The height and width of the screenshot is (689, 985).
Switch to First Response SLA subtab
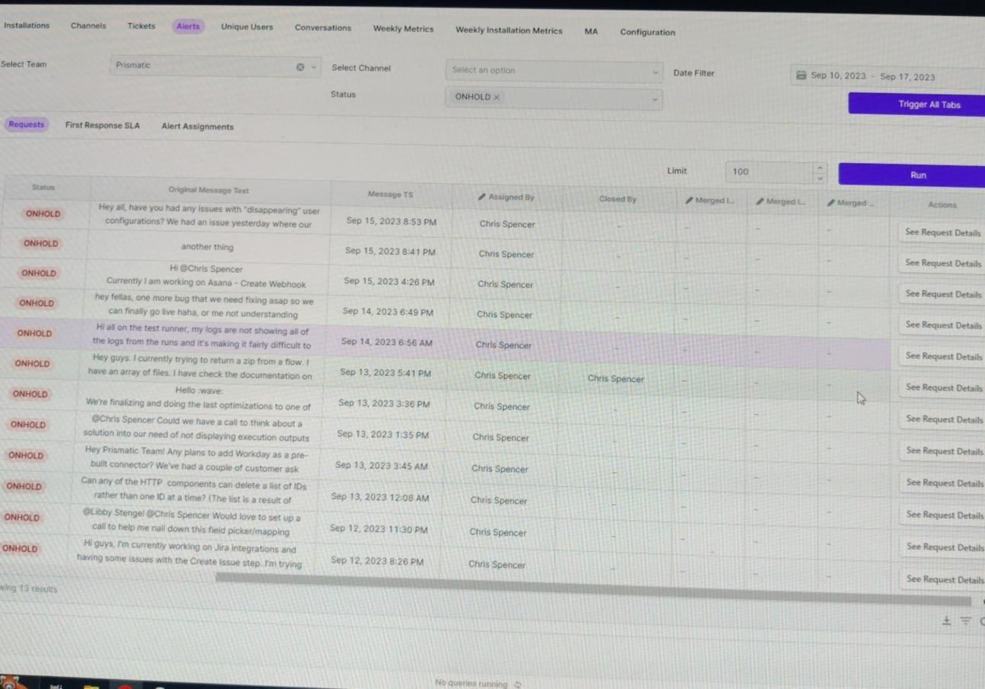[x=102, y=125]
